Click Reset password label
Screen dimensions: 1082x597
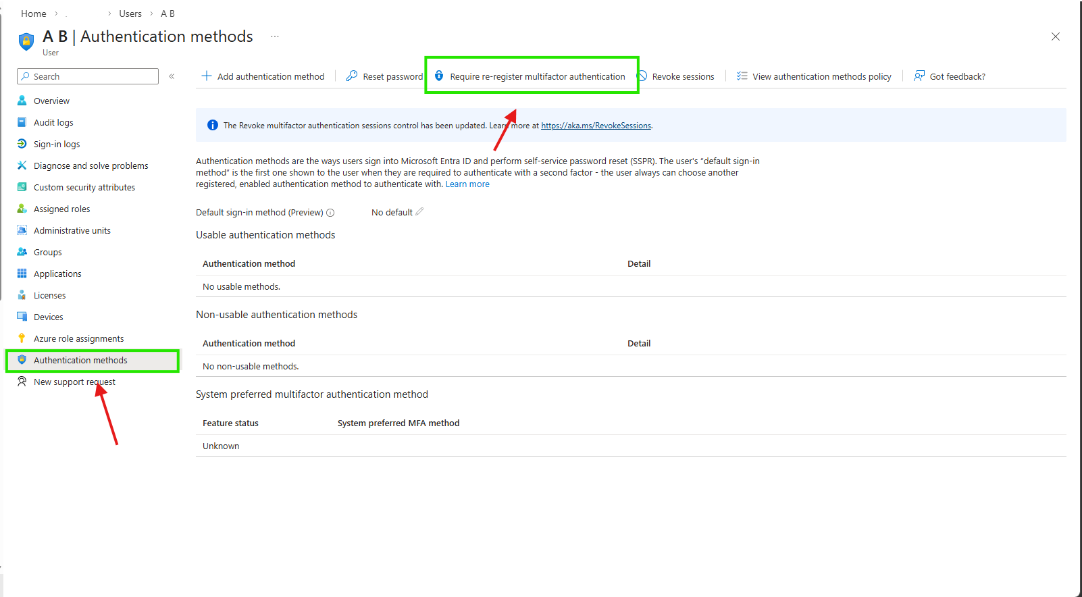click(x=393, y=77)
